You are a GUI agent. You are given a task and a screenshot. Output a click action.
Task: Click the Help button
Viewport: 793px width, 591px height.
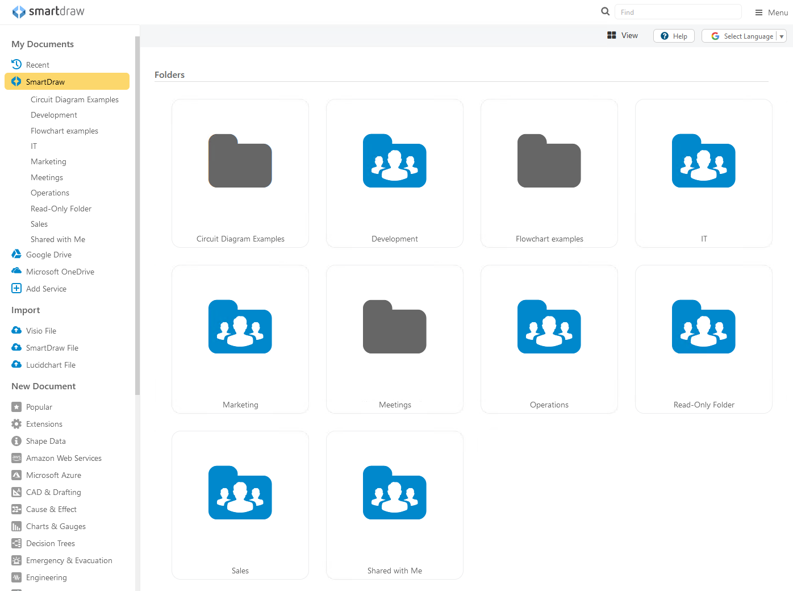[674, 36]
